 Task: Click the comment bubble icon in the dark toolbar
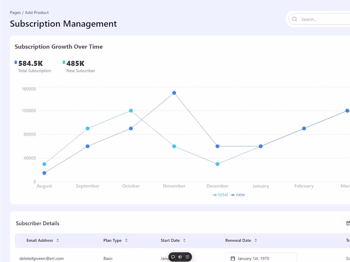pos(173,257)
